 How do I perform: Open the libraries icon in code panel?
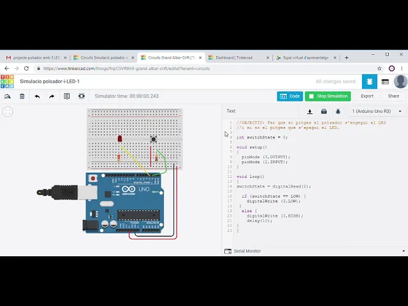324,112
